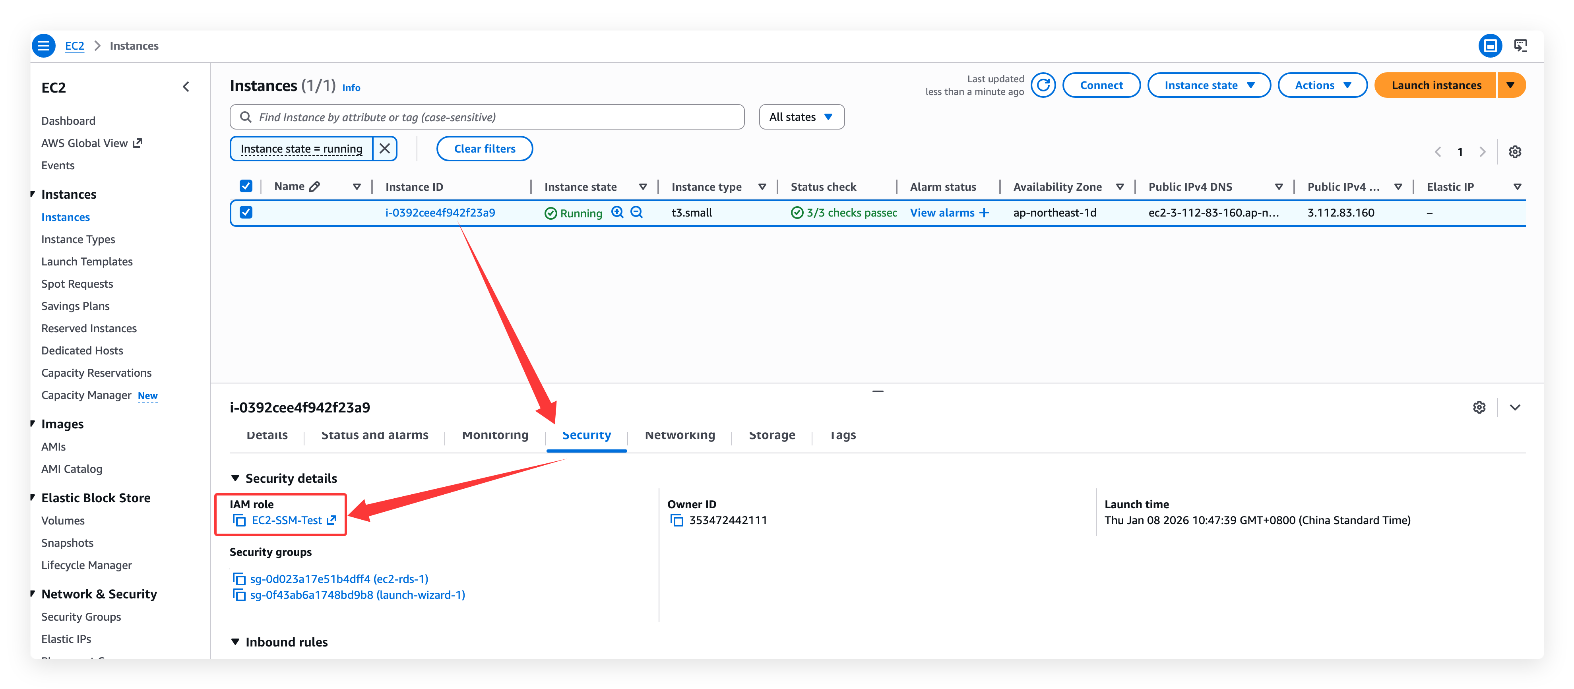Copy the IAM role name icon
Viewport: 1574px width, 689px height.
click(239, 521)
